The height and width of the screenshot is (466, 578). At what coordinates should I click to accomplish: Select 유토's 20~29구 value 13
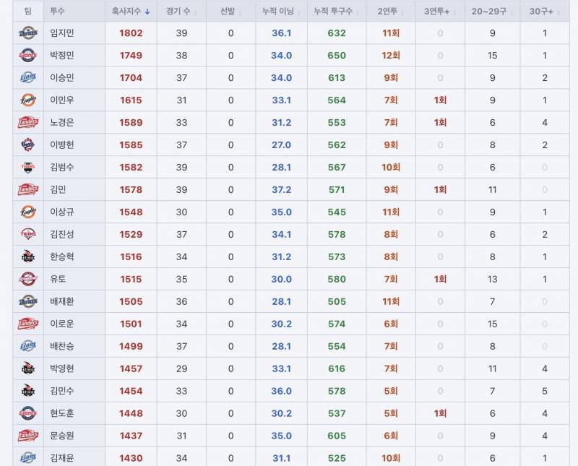(x=492, y=279)
